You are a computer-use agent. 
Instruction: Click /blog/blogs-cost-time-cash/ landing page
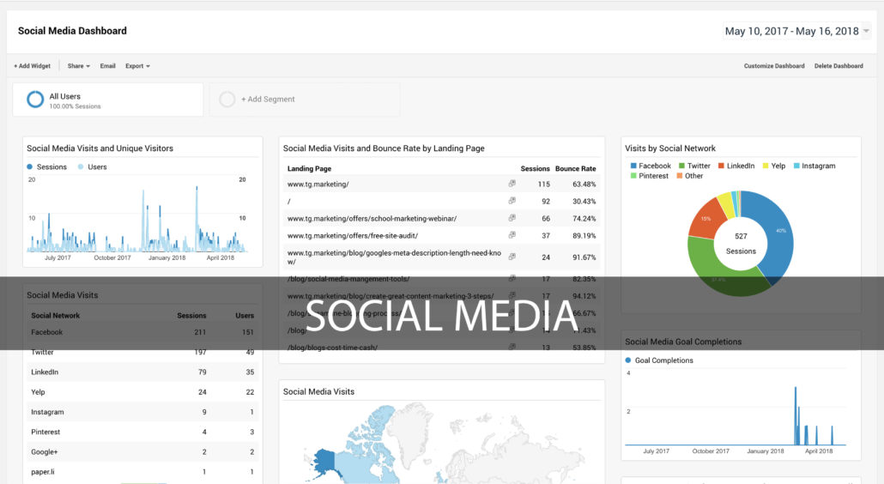pyautogui.click(x=333, y=348)
